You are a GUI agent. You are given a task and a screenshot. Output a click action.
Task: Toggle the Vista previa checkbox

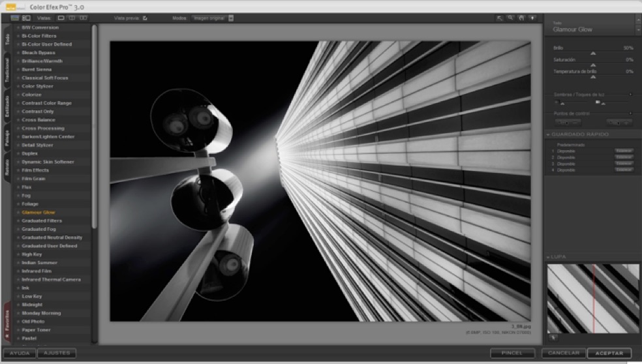pos(145,18)
